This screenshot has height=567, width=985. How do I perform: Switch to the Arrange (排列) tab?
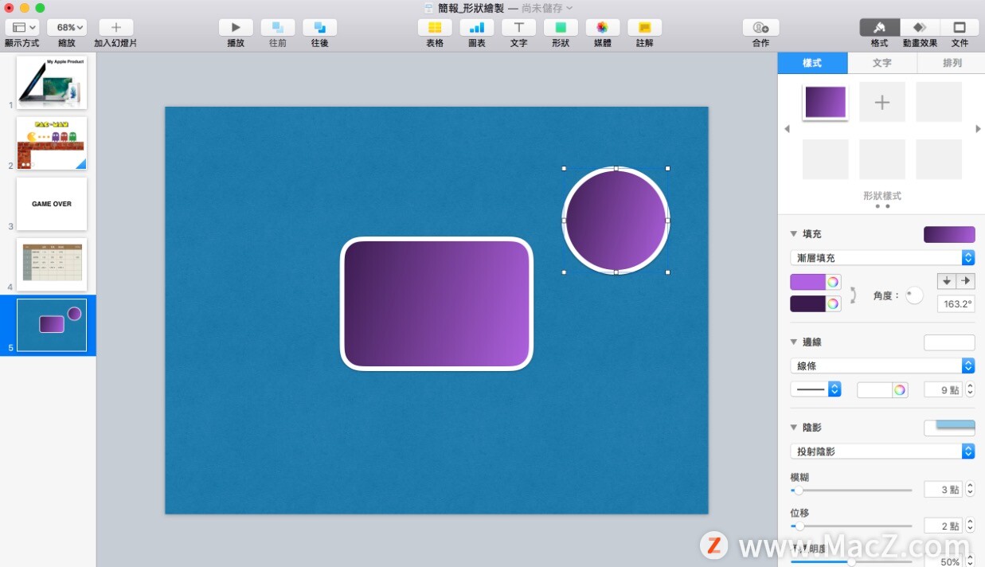[952, 63]
